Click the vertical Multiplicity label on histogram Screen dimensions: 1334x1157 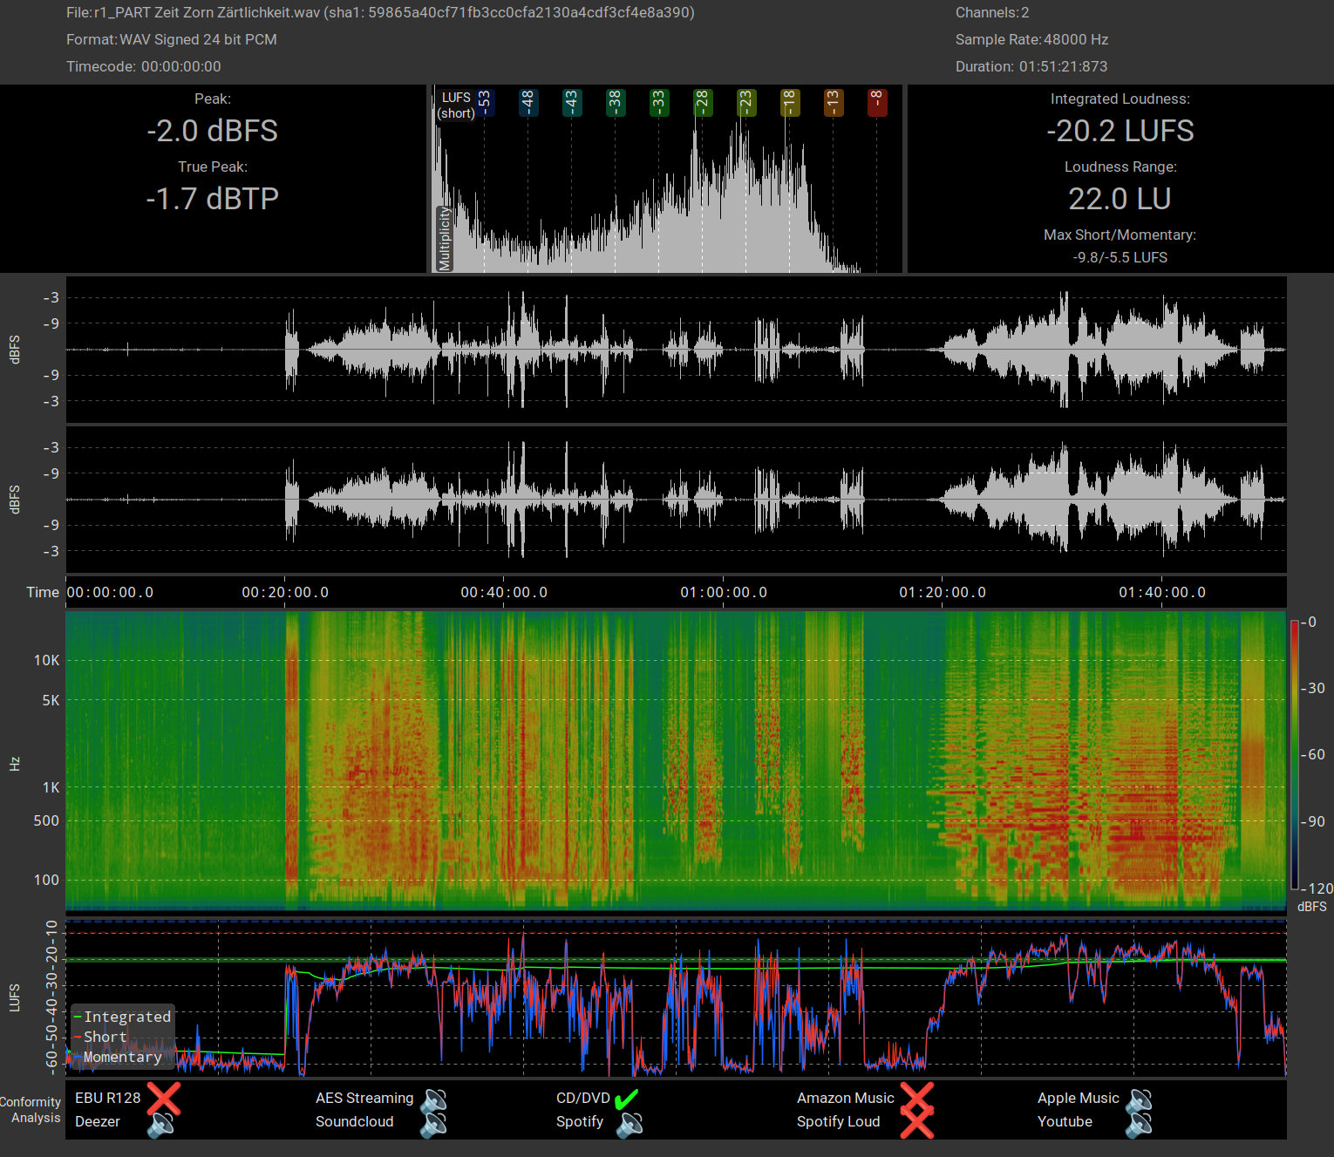[445, 238]
